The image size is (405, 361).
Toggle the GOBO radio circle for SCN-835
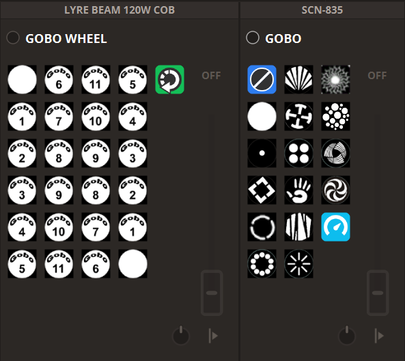253,38
